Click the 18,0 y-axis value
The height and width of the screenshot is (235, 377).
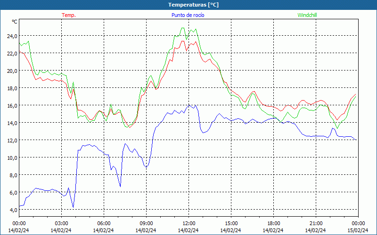pos(12,88)
